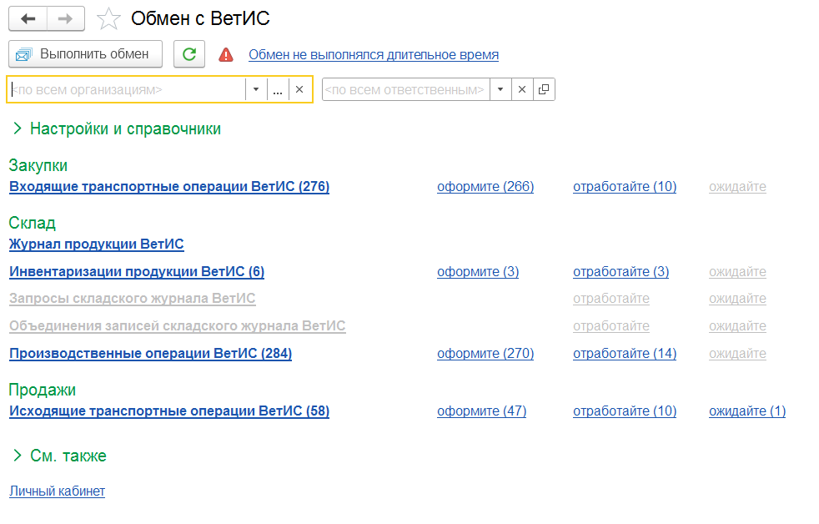
Task: Open Личный кабинет link
Action: pos(57,491)
